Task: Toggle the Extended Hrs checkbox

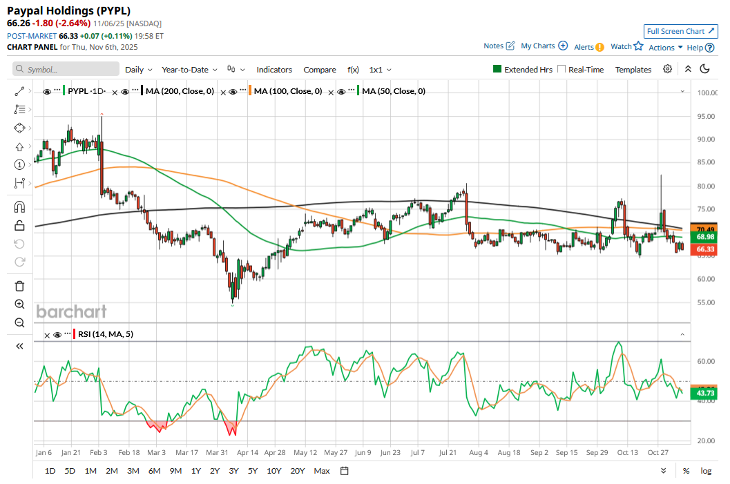Action: (x=497, y=69)
